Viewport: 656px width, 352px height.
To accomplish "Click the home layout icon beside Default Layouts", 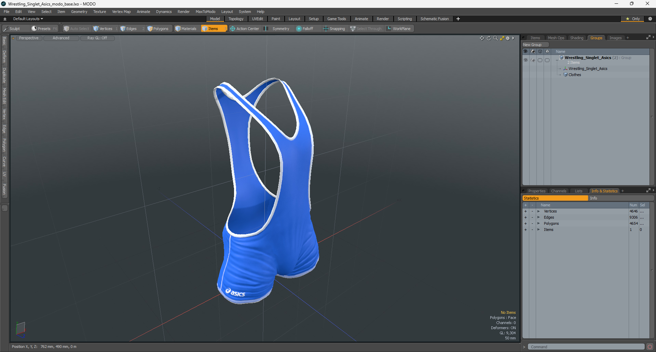I will pyautogui.click(x=5, y=19).
